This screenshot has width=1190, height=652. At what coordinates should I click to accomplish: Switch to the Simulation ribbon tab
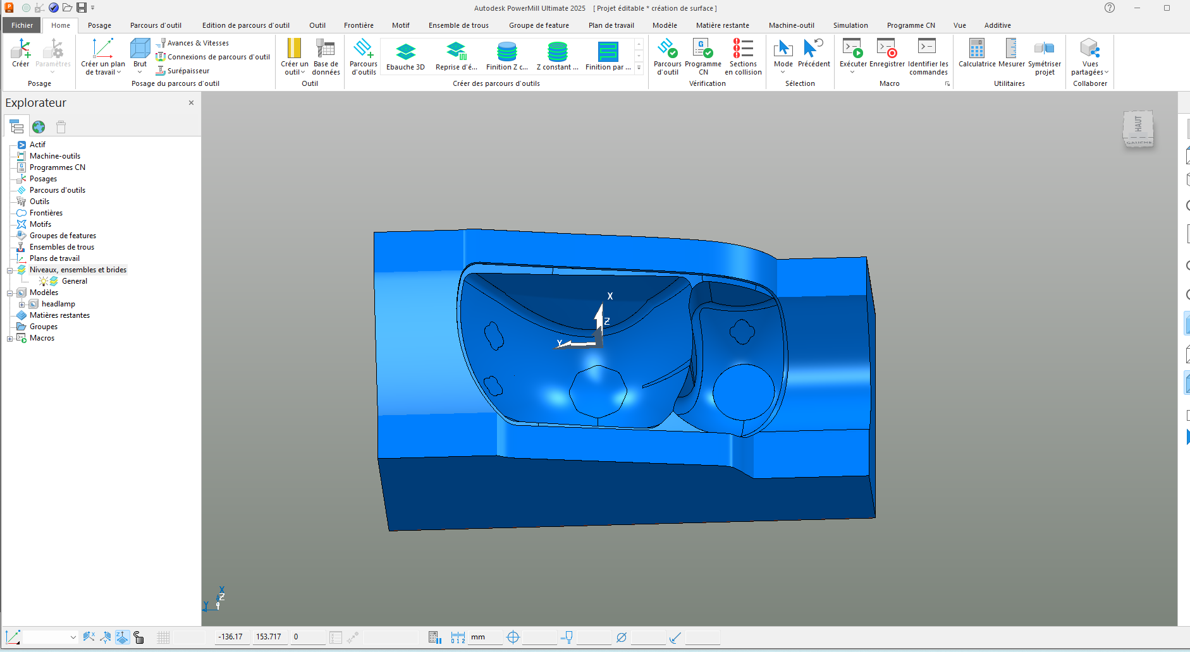point(850,25)
